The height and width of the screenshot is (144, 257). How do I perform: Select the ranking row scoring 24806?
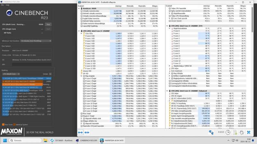click(27, 81)
